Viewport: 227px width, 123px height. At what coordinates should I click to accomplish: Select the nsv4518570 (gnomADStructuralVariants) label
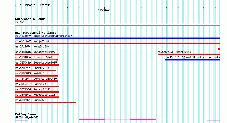pos(44,36)
